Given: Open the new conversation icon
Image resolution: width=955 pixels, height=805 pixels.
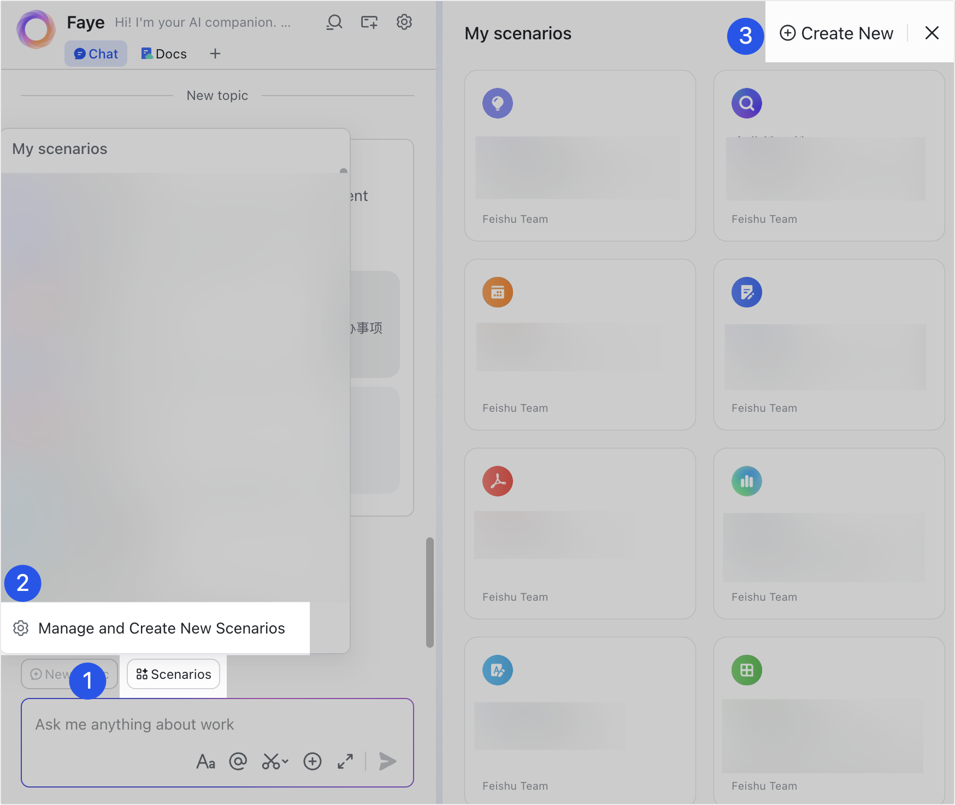Looking at the screenshot, I should (369, 22).
